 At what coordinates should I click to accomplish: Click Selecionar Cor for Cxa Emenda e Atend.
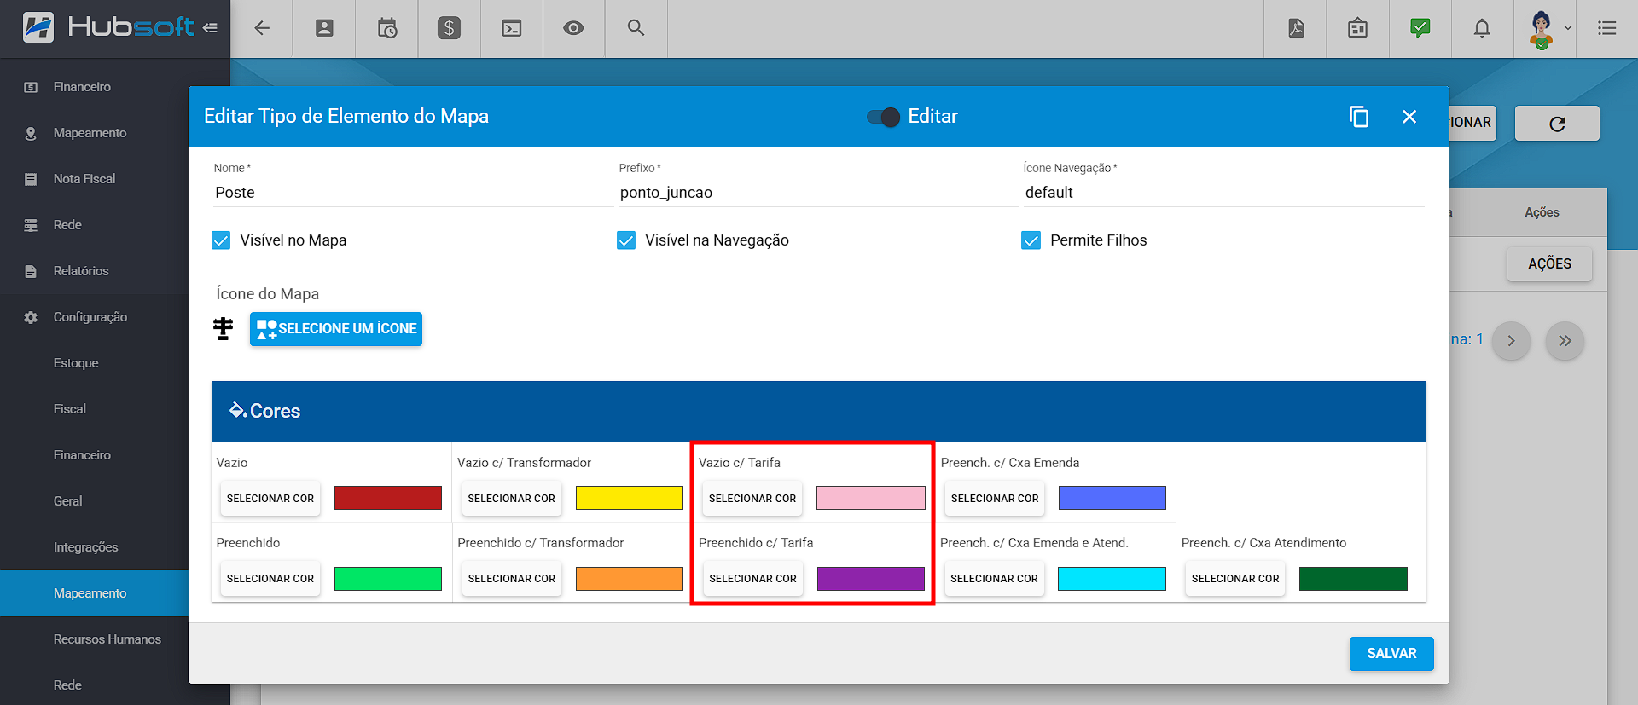tap(995, 579)
